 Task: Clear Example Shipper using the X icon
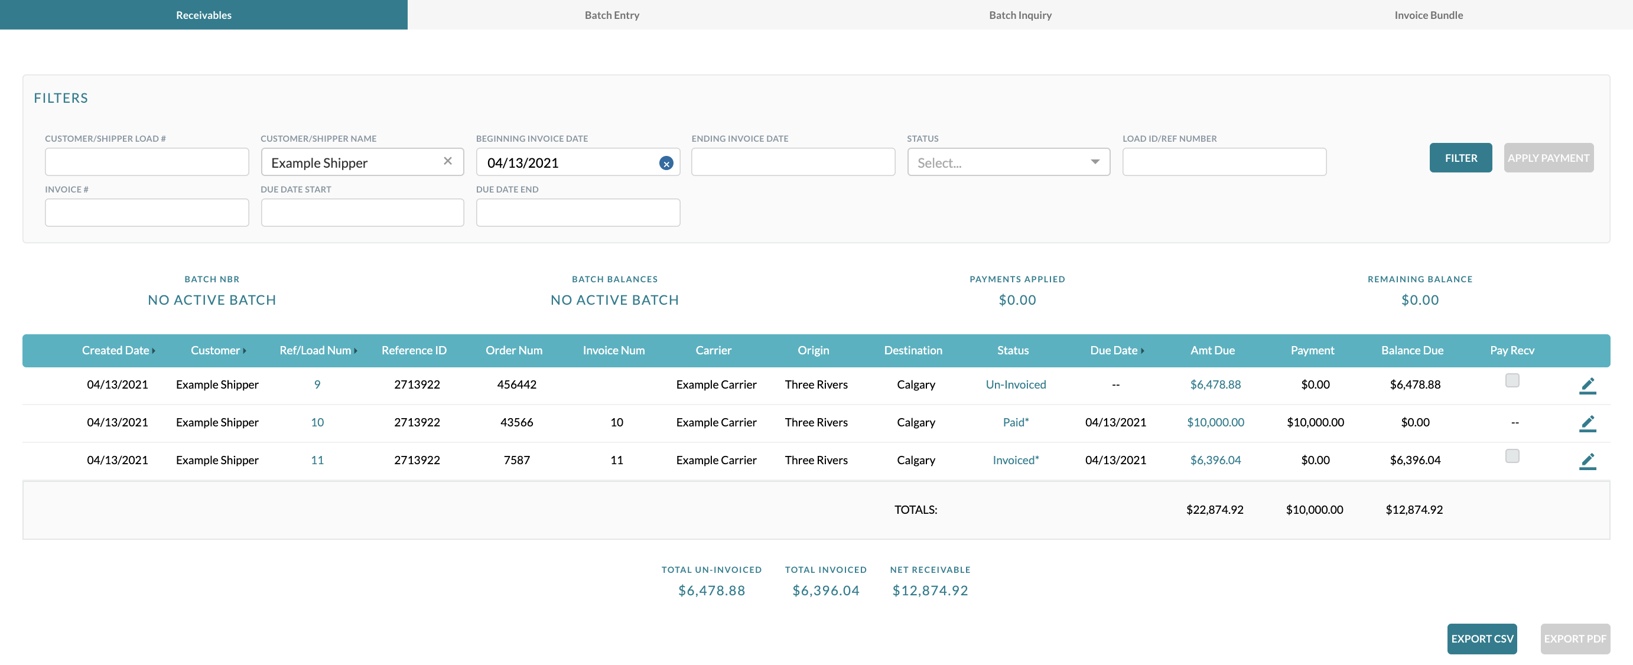(x=448, y=161)
